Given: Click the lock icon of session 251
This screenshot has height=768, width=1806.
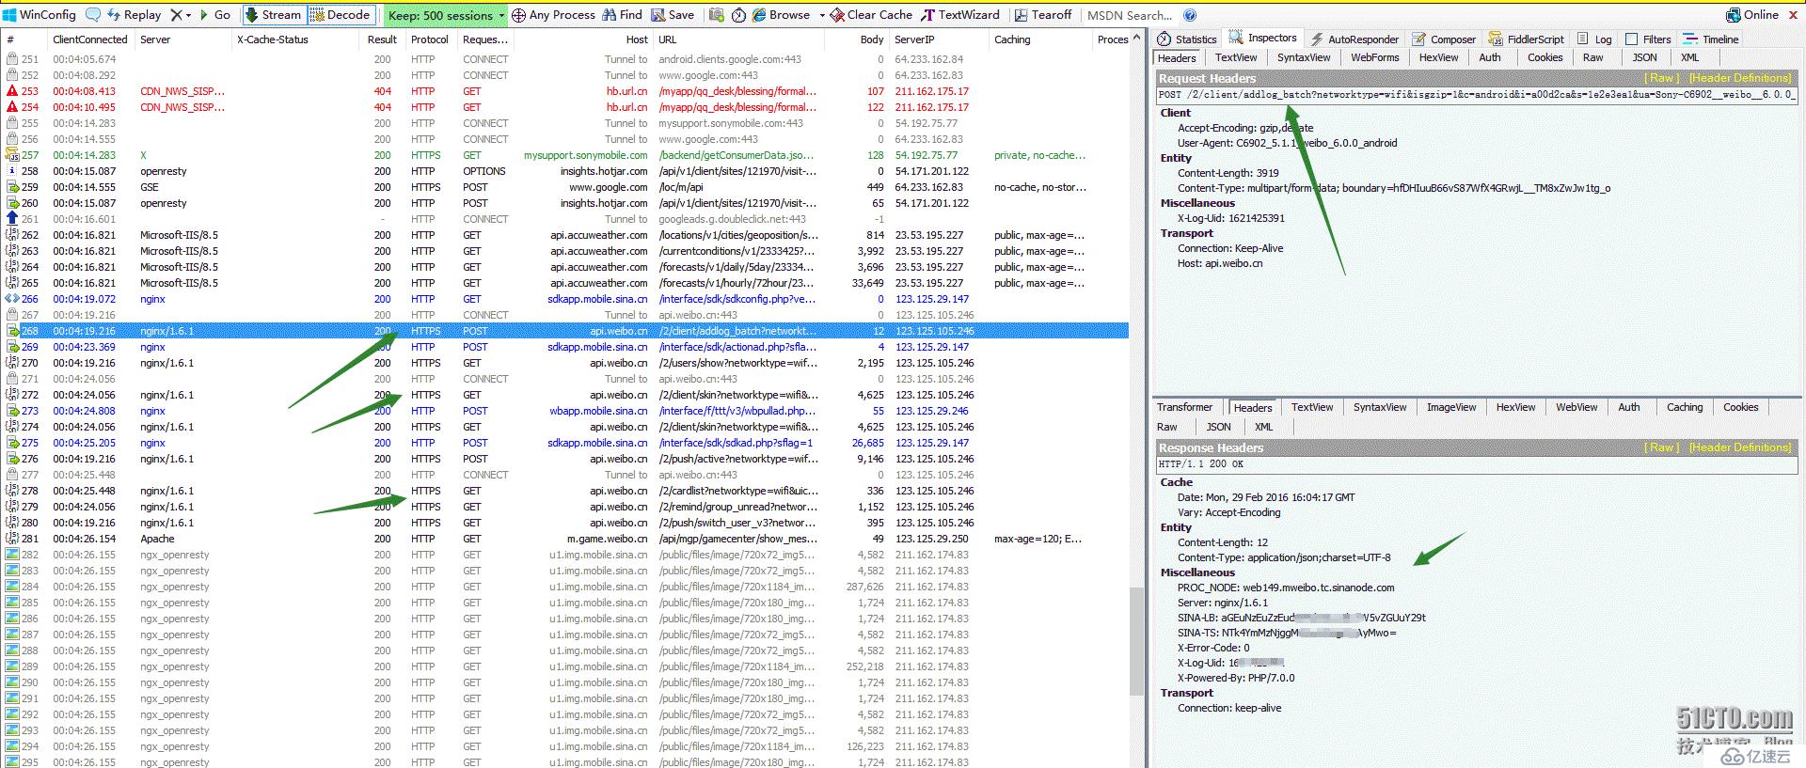Looking at the screenshot, I should pyautogui.click(x=12, y=59).
